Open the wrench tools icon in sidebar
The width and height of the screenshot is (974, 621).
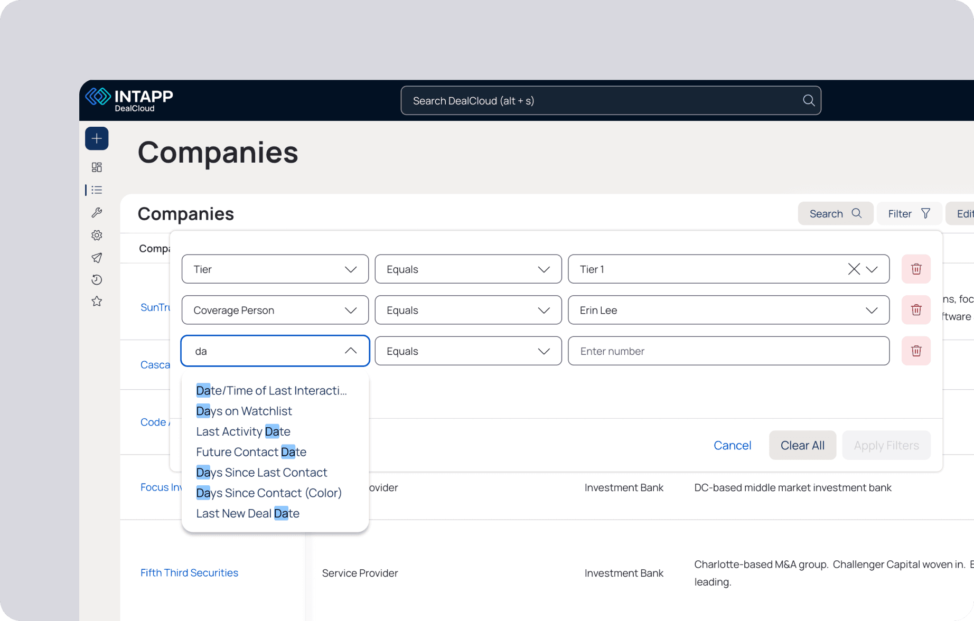[97, 212]
